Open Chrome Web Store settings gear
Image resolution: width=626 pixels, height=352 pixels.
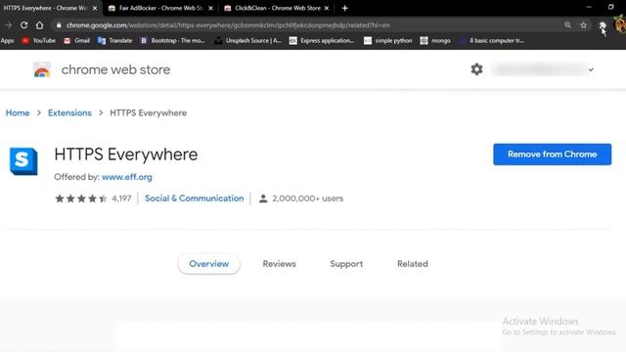tap(476, 69)
